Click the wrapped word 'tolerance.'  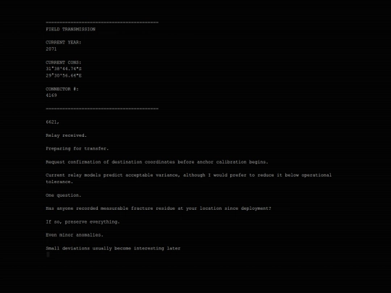pos(59,182)
